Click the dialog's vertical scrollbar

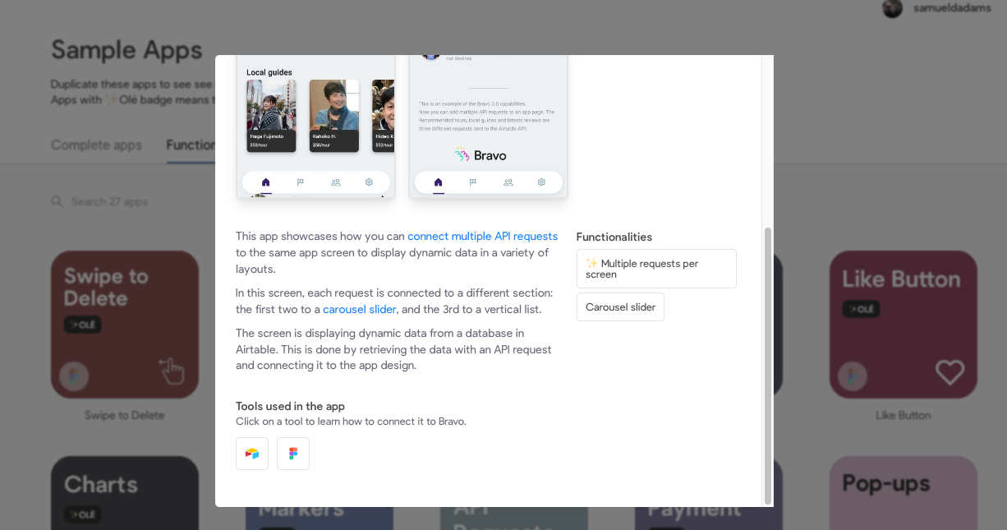pyautogui.click(x=768, y=366)
